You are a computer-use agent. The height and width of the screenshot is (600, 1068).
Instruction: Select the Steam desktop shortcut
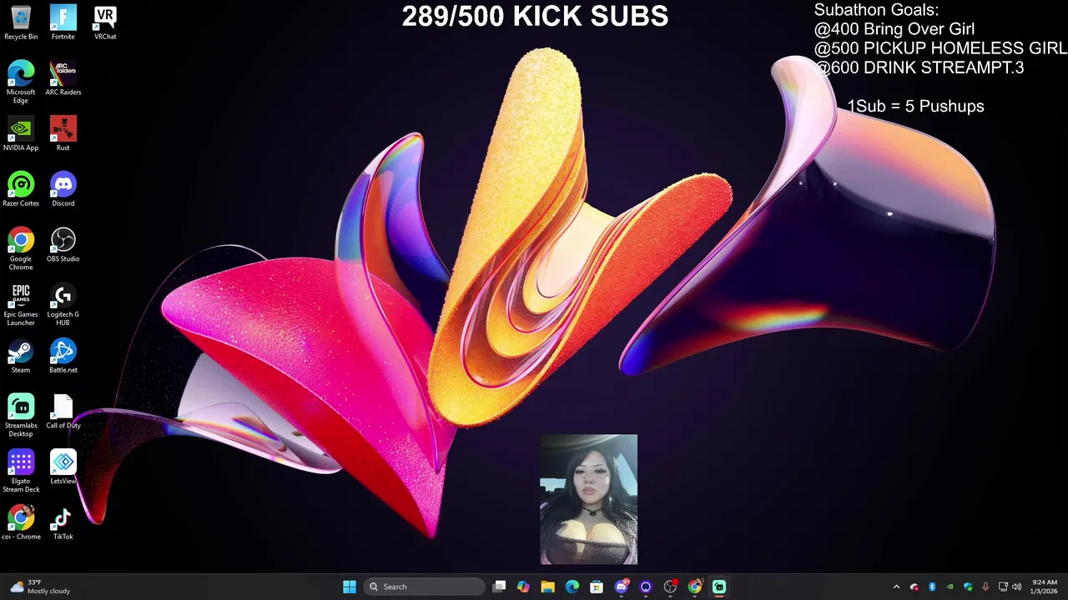point(21,355)
